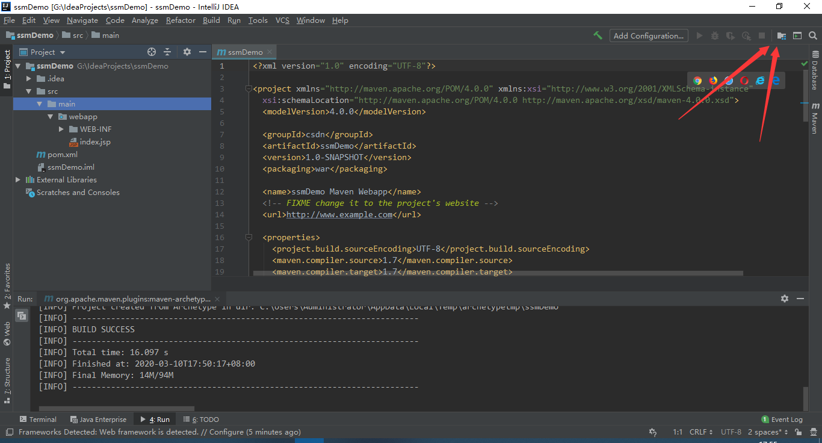Screen dimensions: 822x443
Task: Open the Terminal tool tab
Action: [x=38, y=420]
